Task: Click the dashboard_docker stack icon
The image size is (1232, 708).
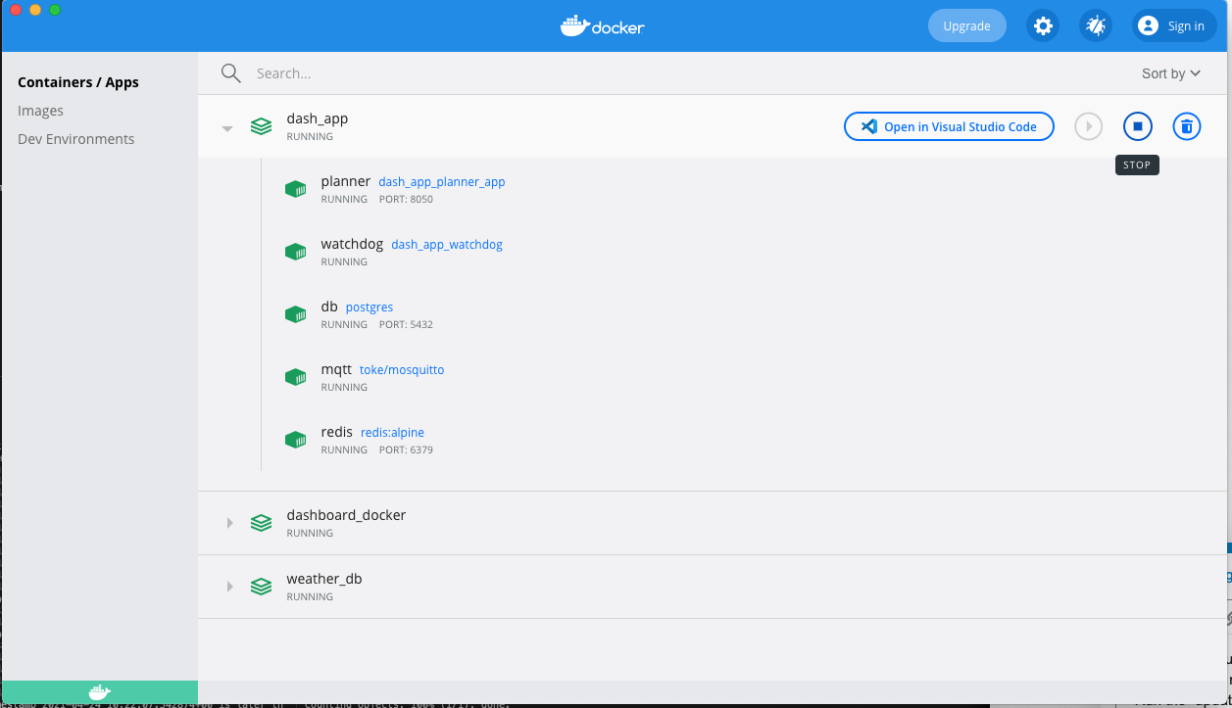Action: coord(261,523)
